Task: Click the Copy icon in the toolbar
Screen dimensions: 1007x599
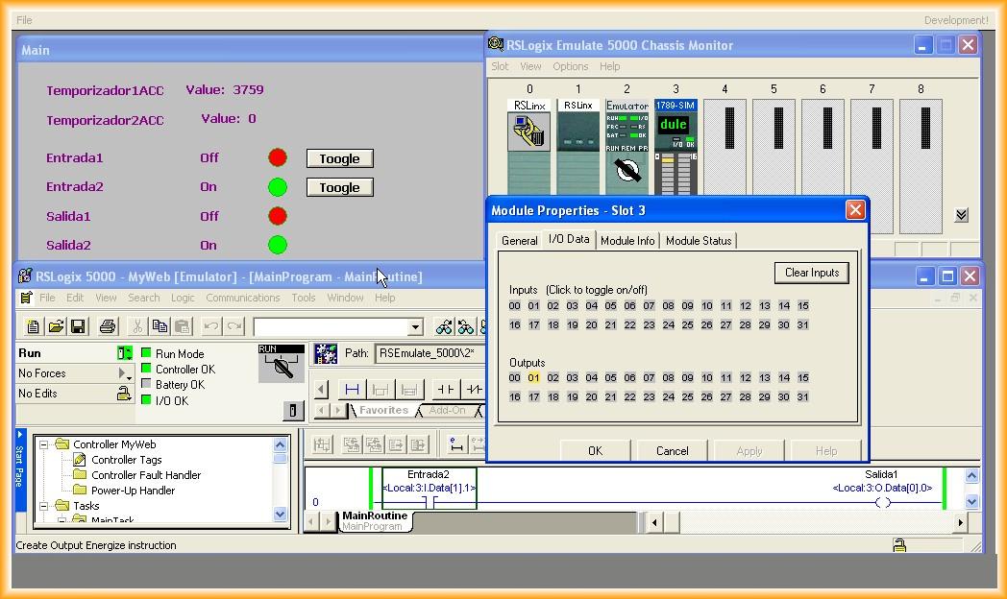Action: coord(160,326)
